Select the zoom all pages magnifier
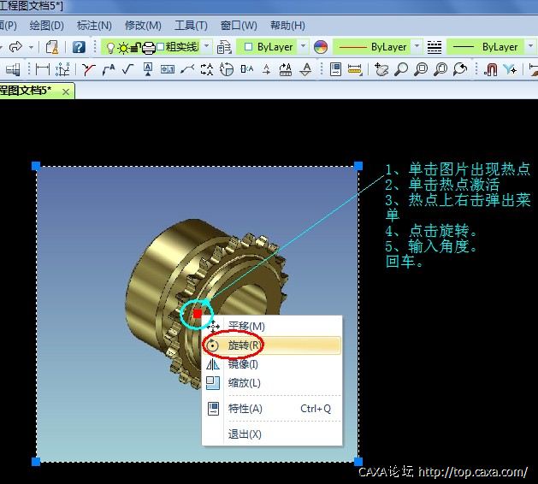This screenshot has height=484, width=538. 440,69
